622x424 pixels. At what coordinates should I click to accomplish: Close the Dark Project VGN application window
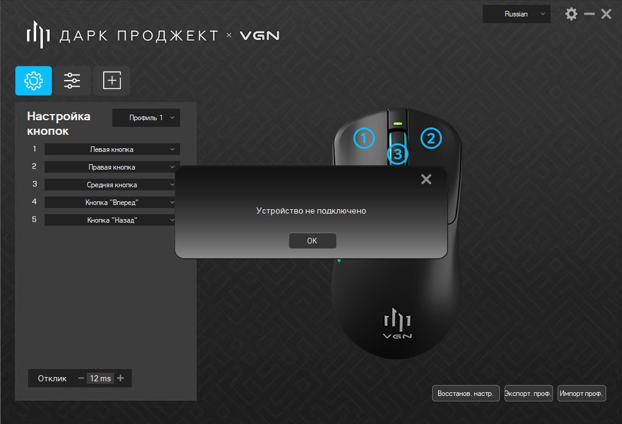point(606,14)
